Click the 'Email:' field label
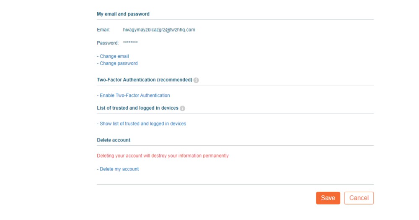419x220 pixels. (x=103, y=30)
